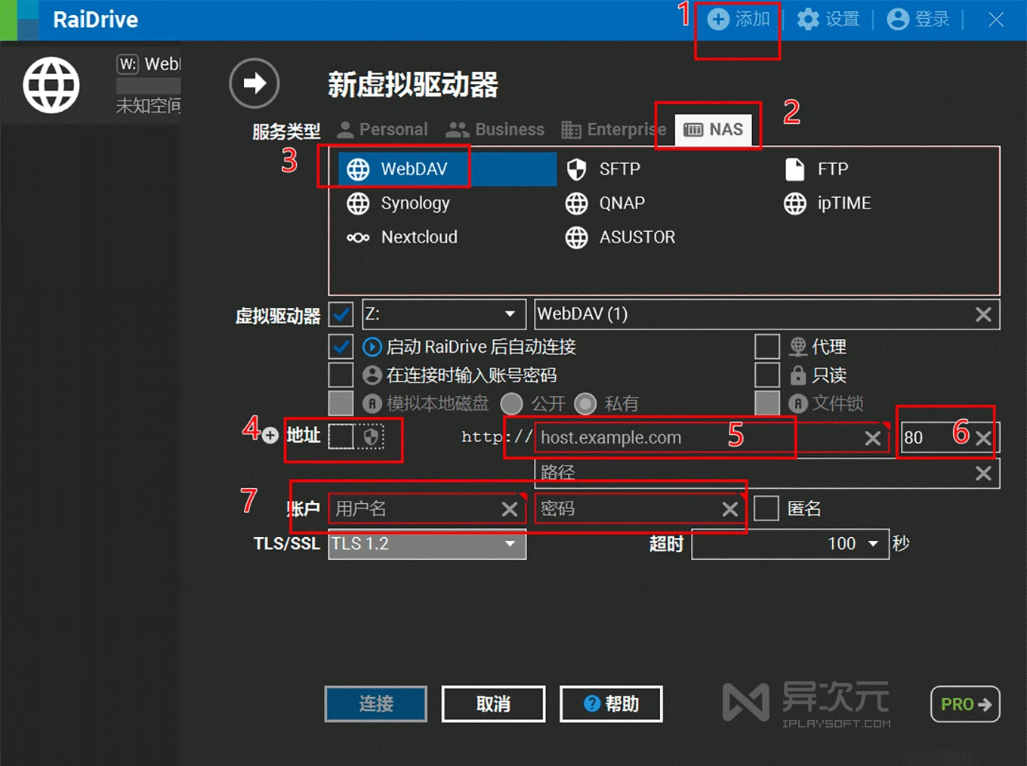This screenshot has width=1027, height=766.
Task: Toggle 启动 RaiDrive 后自动连接 checkbox
Action: [341, 347]
